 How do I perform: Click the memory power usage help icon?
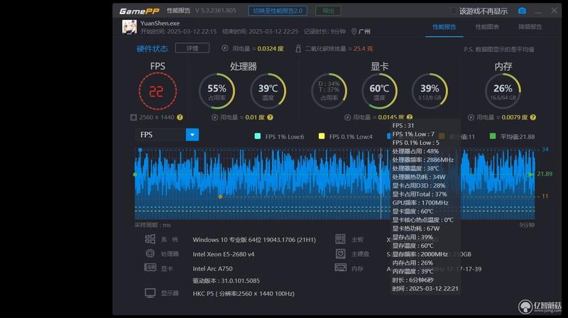(x=533, y=117)
